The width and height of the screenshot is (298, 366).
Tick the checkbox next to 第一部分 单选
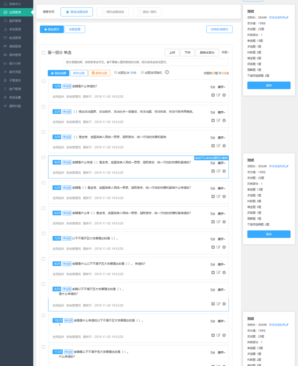pos(44,53)
